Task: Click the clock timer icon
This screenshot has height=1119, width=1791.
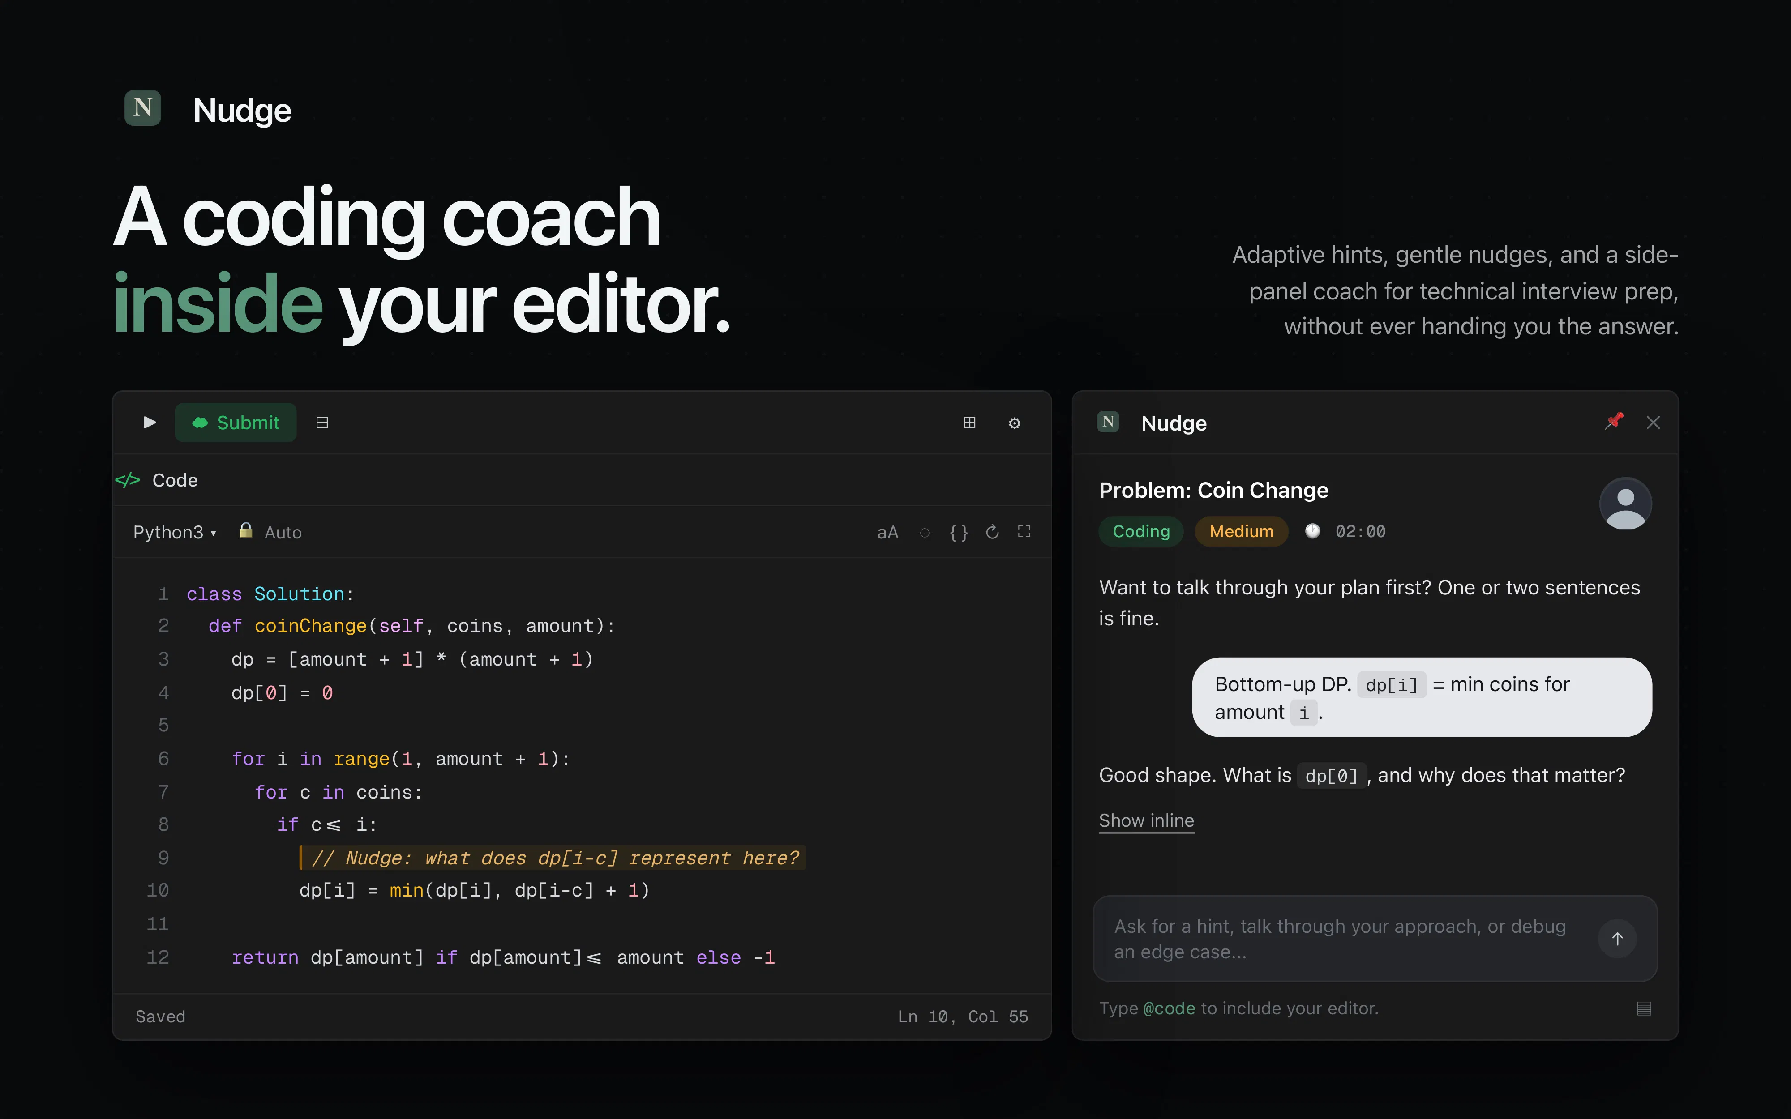Action: point(1312,531)
